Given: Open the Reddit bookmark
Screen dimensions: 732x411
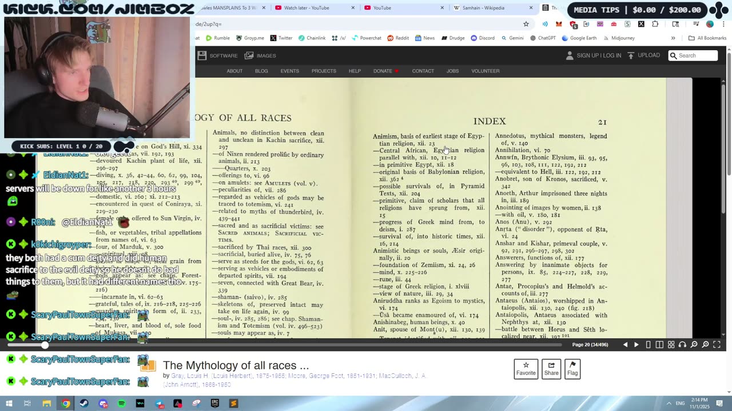Looking at the screenshot, I should (398, 38).
